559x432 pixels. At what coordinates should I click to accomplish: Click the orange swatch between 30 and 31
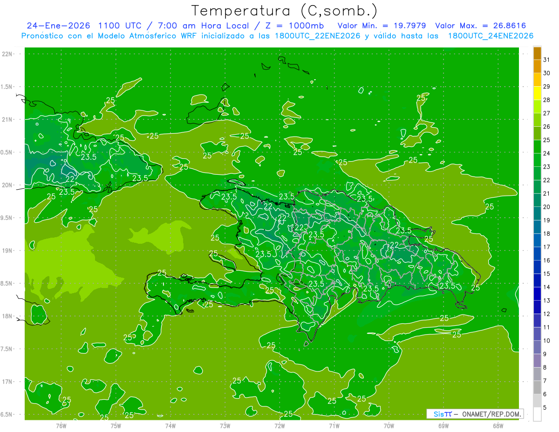pyautogui.click(x=537, y=67)
